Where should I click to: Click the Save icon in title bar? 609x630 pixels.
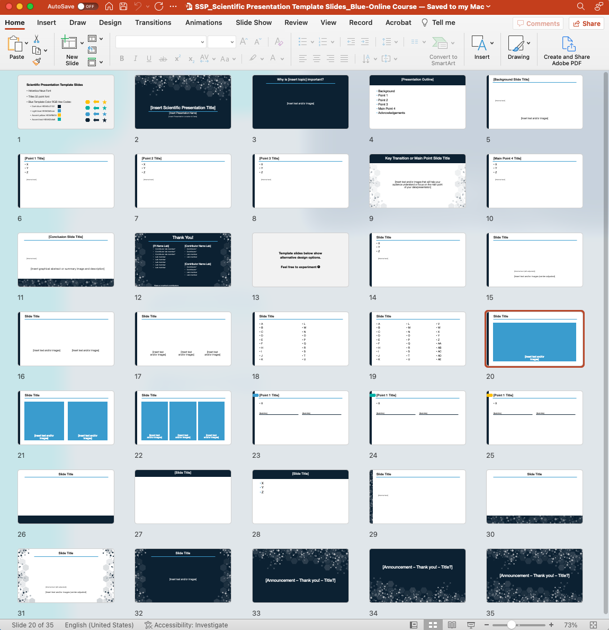coord(123,6)
